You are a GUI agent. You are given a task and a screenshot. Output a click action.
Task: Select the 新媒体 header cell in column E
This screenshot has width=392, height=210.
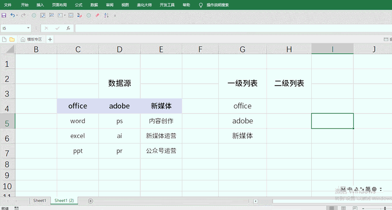pos(161,106)
